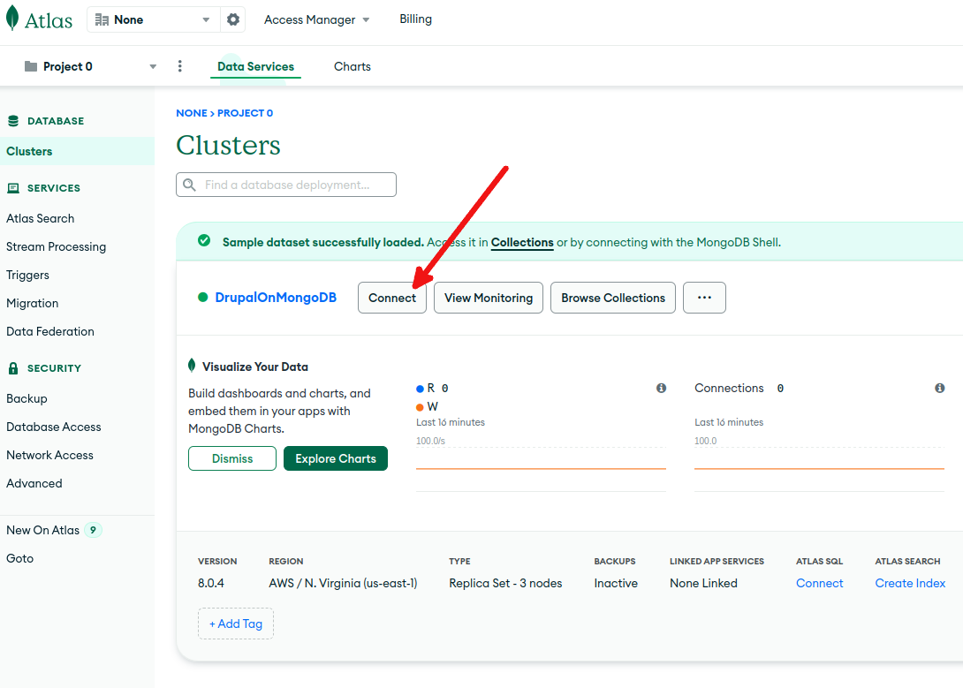This screenshot has width=963, height=688.
Task: Open the Billing menu item
Action: (x=416, y=19)
